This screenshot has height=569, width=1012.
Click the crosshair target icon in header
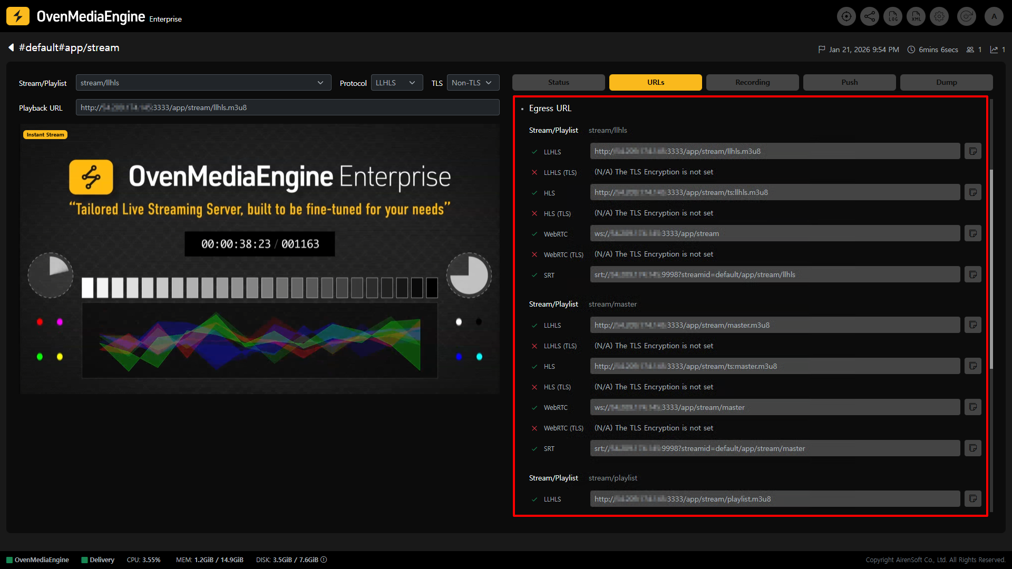pos(846,16)
